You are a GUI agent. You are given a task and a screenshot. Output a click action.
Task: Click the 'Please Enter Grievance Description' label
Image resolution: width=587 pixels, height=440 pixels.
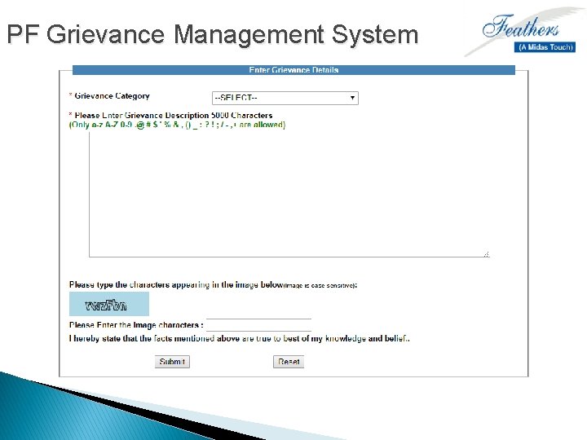(x=174, y=115)
